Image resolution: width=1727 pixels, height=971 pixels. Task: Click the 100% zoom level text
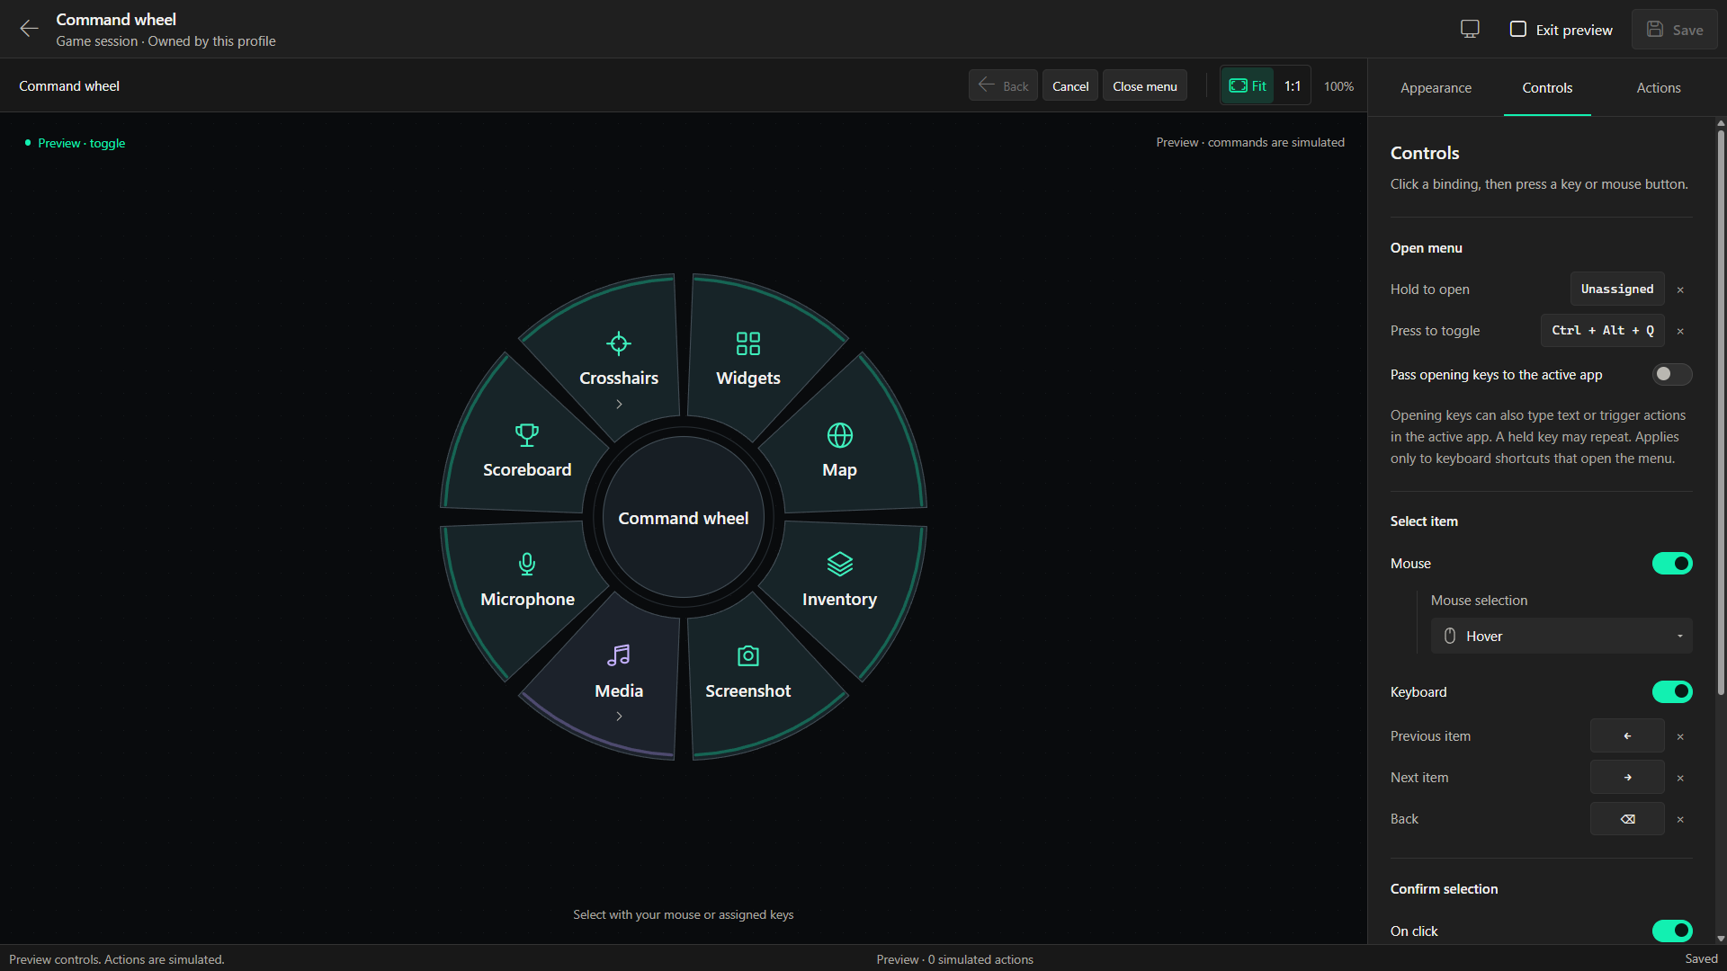[x=1338, y=86]
